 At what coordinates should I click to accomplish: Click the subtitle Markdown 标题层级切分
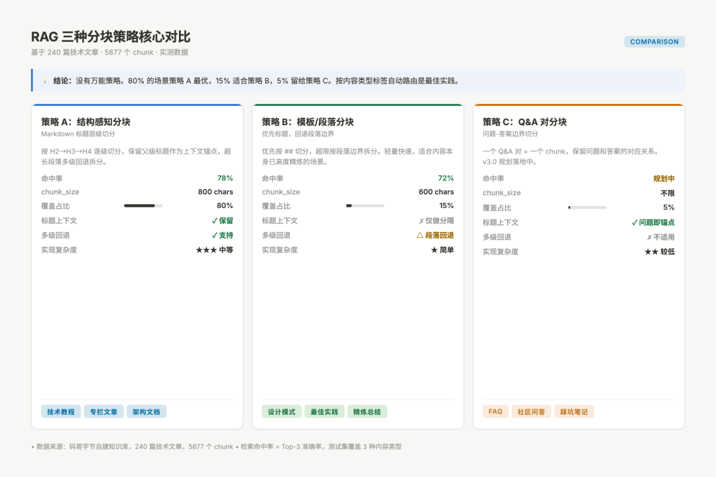[78, 134]
